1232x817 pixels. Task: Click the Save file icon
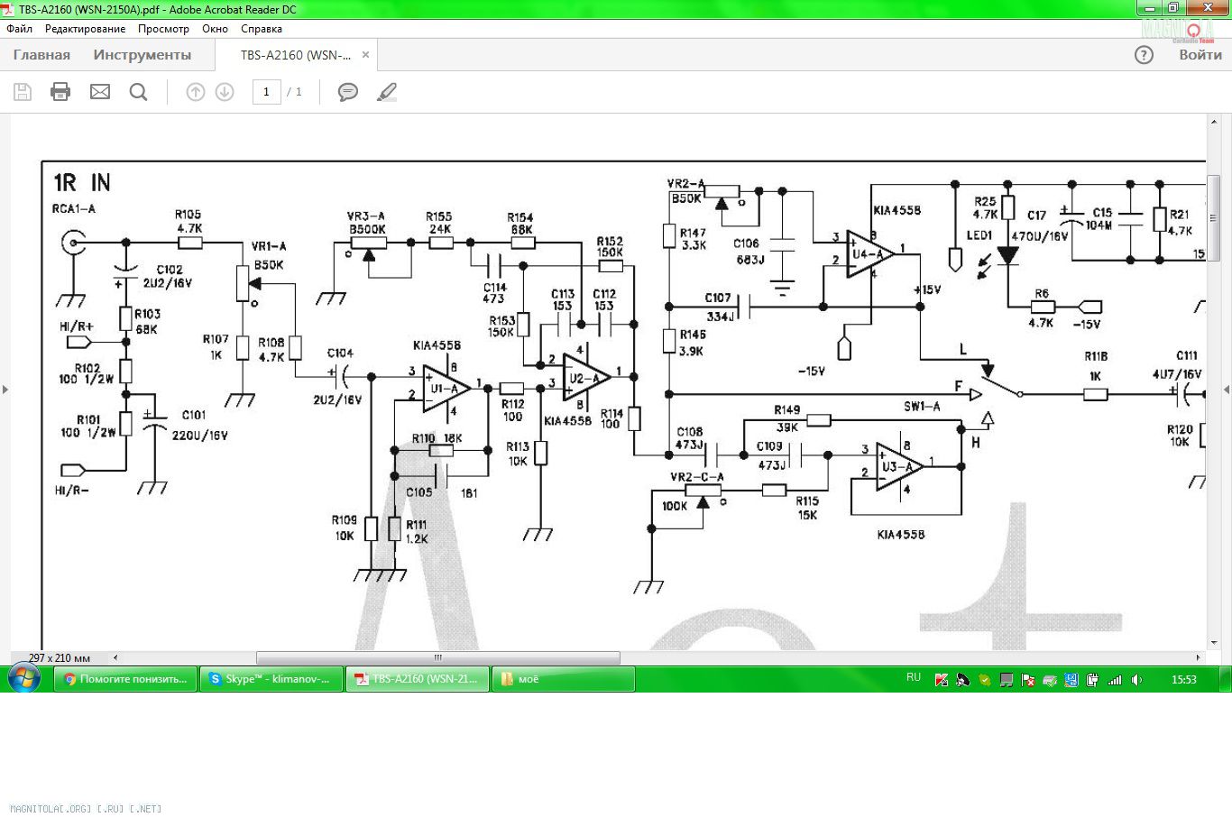point(23,92)
